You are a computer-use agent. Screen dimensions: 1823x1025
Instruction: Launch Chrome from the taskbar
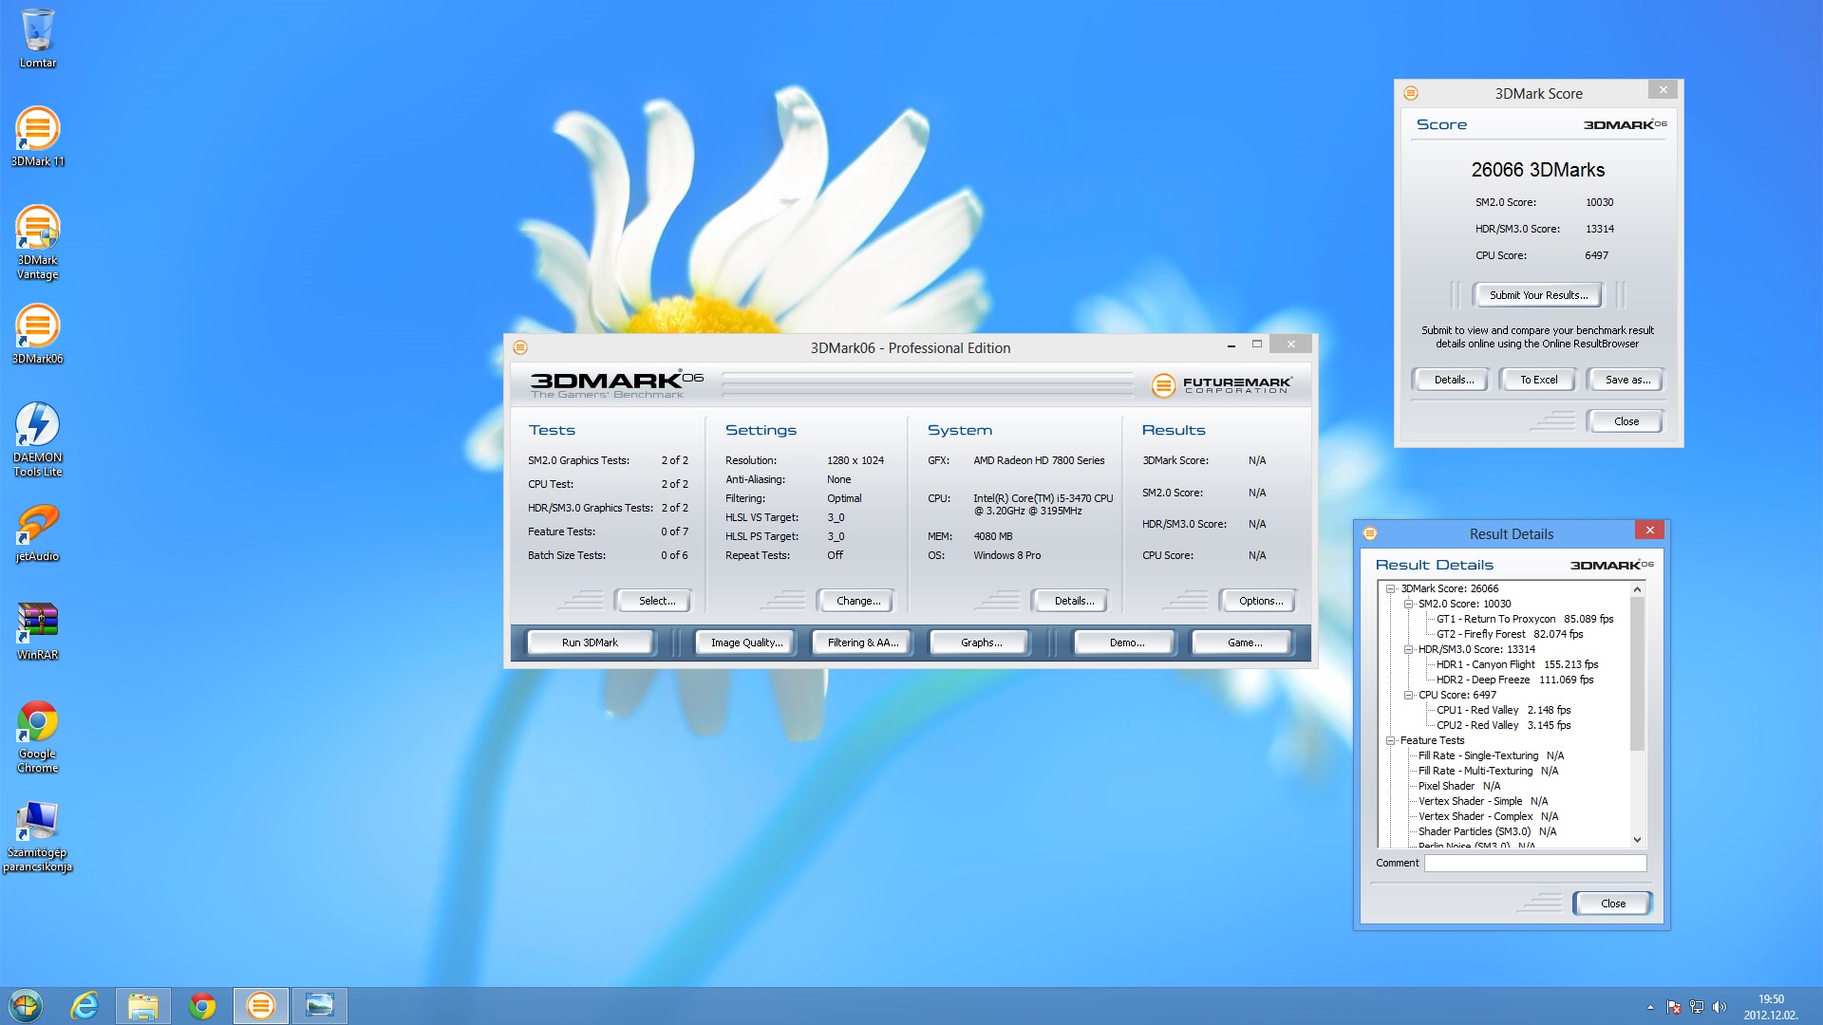click(x=202, y=1006)
